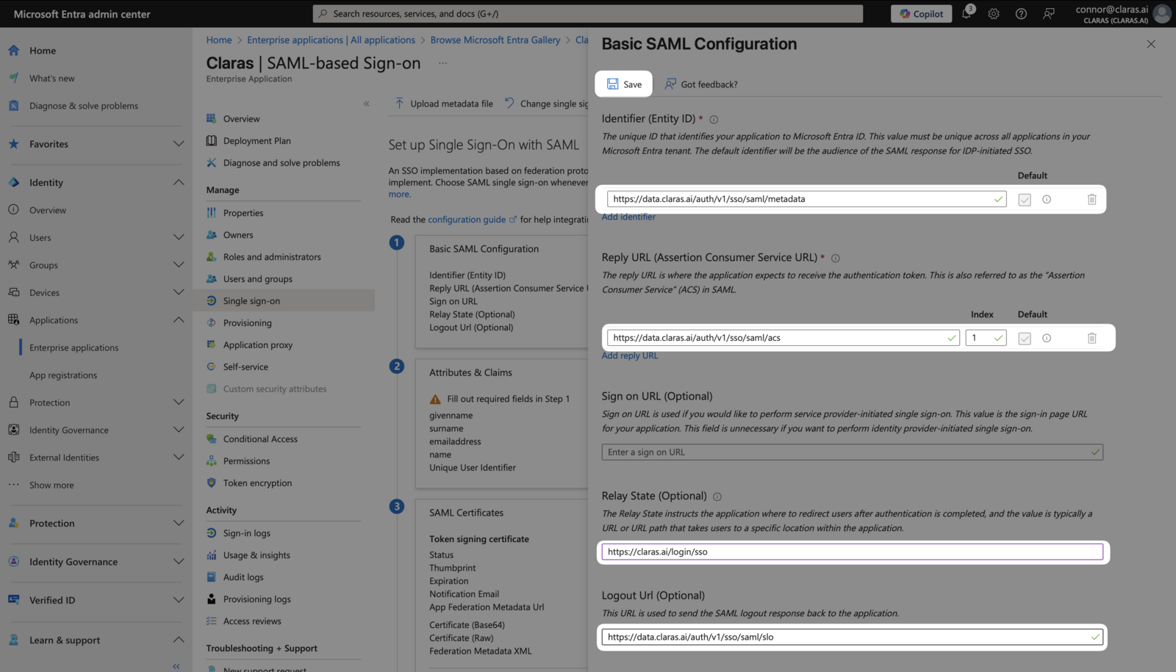Show info for the Reply URL default checkbox
Viewport: 1176px width, 672px height.
pyautogui.click(x=1047, y=338)
